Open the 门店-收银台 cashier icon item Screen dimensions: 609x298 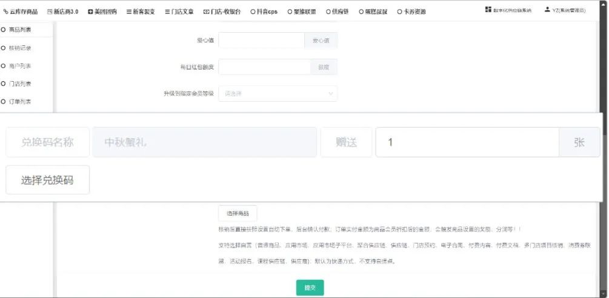[x=222, y=12]
